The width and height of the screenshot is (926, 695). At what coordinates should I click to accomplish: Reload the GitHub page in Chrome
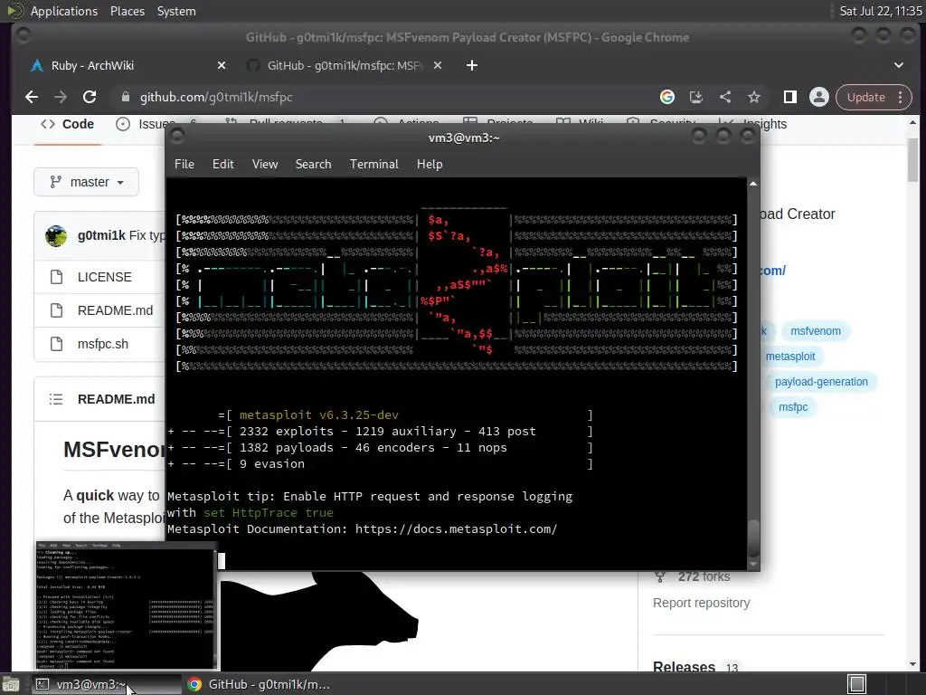click(90, 97)
